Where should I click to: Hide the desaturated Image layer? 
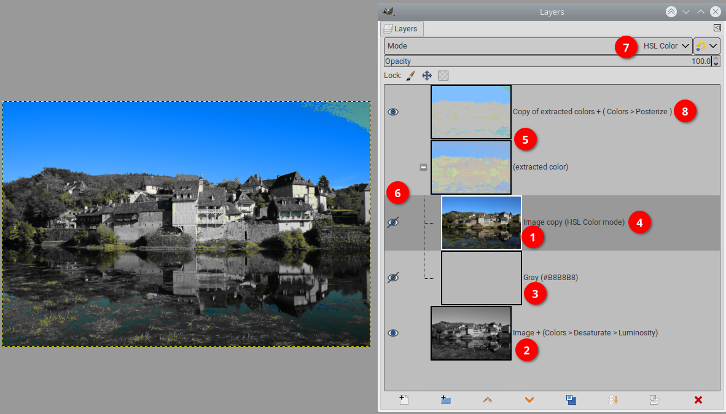(x=393, y=333)
